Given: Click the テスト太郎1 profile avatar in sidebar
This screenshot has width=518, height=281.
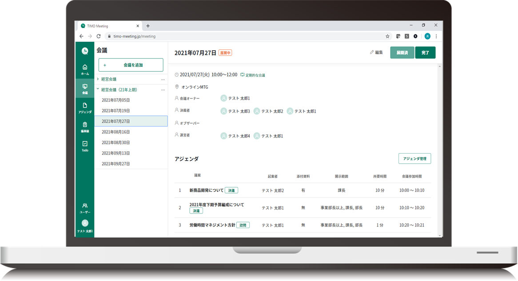Looking at the screenshot, I should [x=85, y=223].
